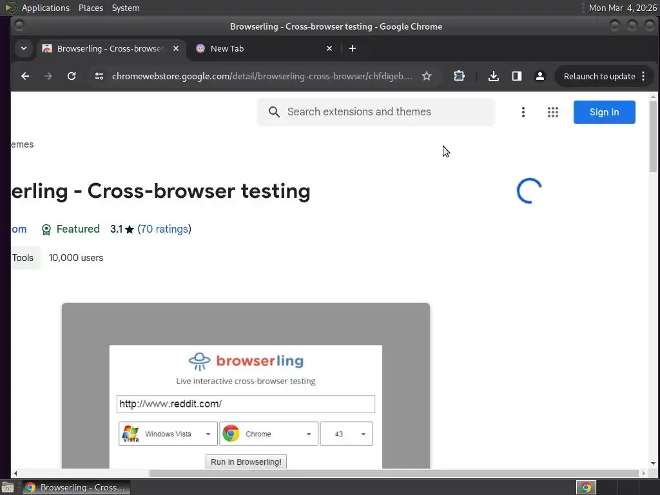Screen dimensions: 660x495
Task: Open the Chrome profile icon
Action: coord(540,76)
